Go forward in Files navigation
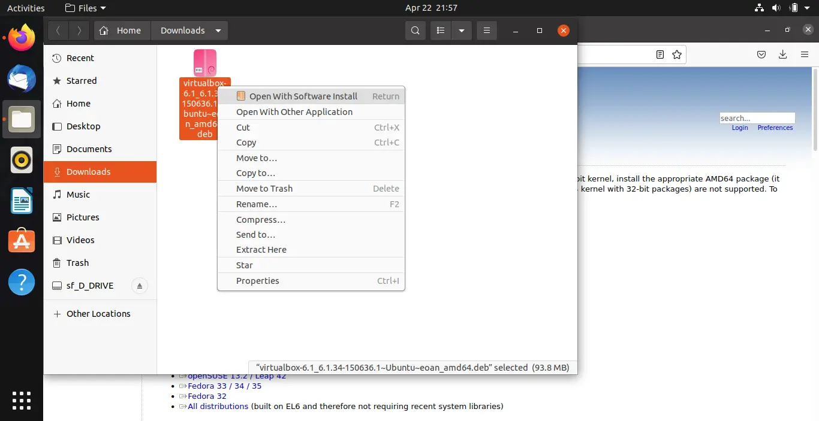Screen dimensions: 819x421 (x=79, y=31)
